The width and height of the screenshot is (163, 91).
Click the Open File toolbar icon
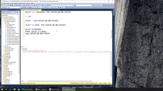point(8,5)
